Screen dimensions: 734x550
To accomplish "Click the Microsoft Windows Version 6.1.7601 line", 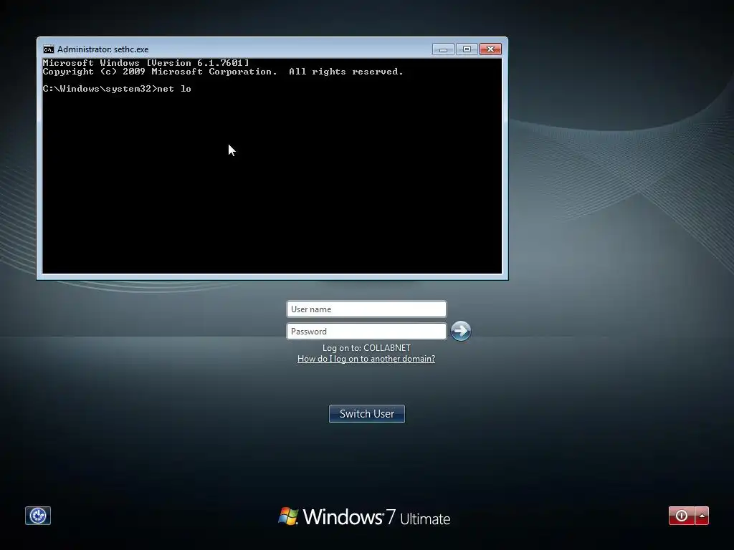I will (x=146, y=63).
